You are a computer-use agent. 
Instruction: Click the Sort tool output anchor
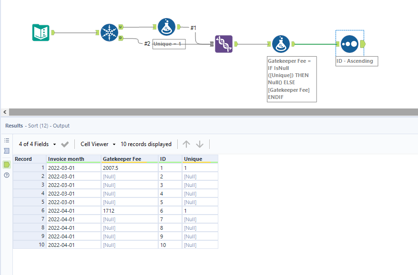click(x=363, y=44)
